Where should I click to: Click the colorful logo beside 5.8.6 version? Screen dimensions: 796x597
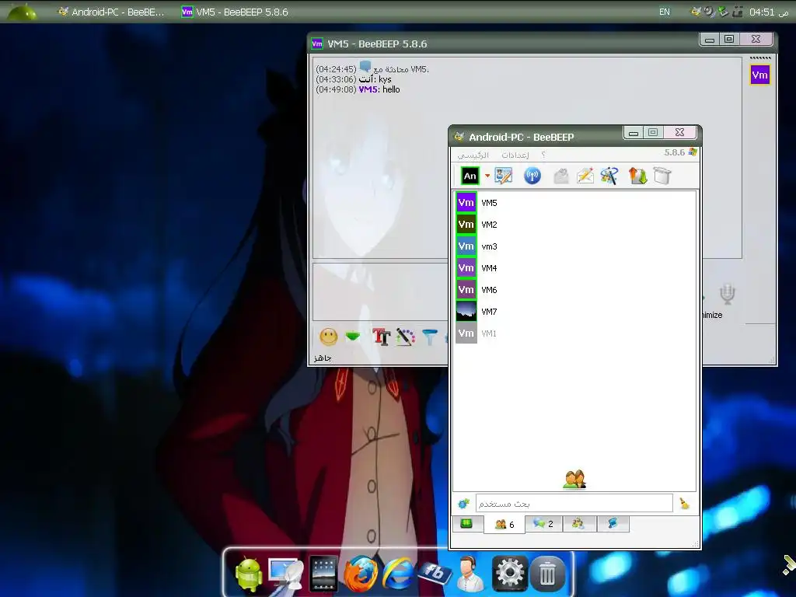click(x=693, y=152)
